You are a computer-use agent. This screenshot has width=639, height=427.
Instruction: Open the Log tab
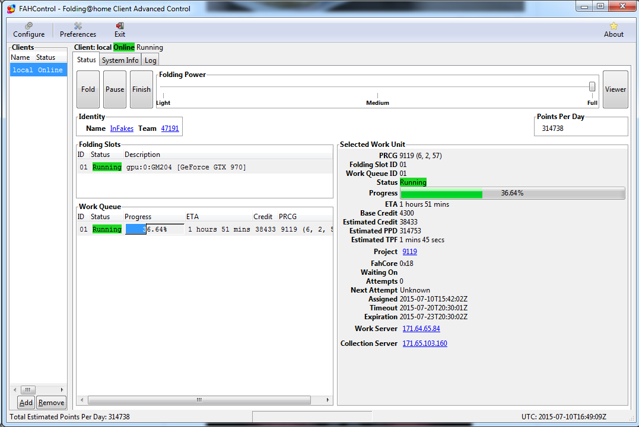pos(150,60)
